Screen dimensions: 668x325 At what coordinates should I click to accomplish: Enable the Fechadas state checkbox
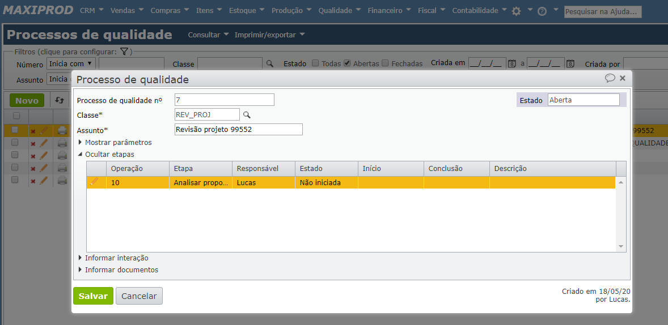pyautogui.click(x=385, y=63)
